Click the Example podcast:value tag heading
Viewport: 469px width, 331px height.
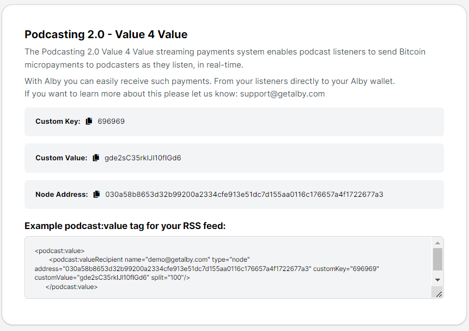coord(125,226)
